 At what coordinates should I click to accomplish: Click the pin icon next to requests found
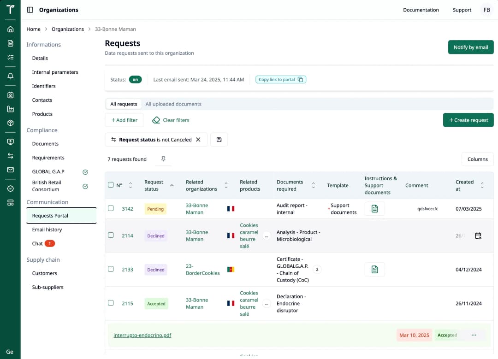pos(163,159)
